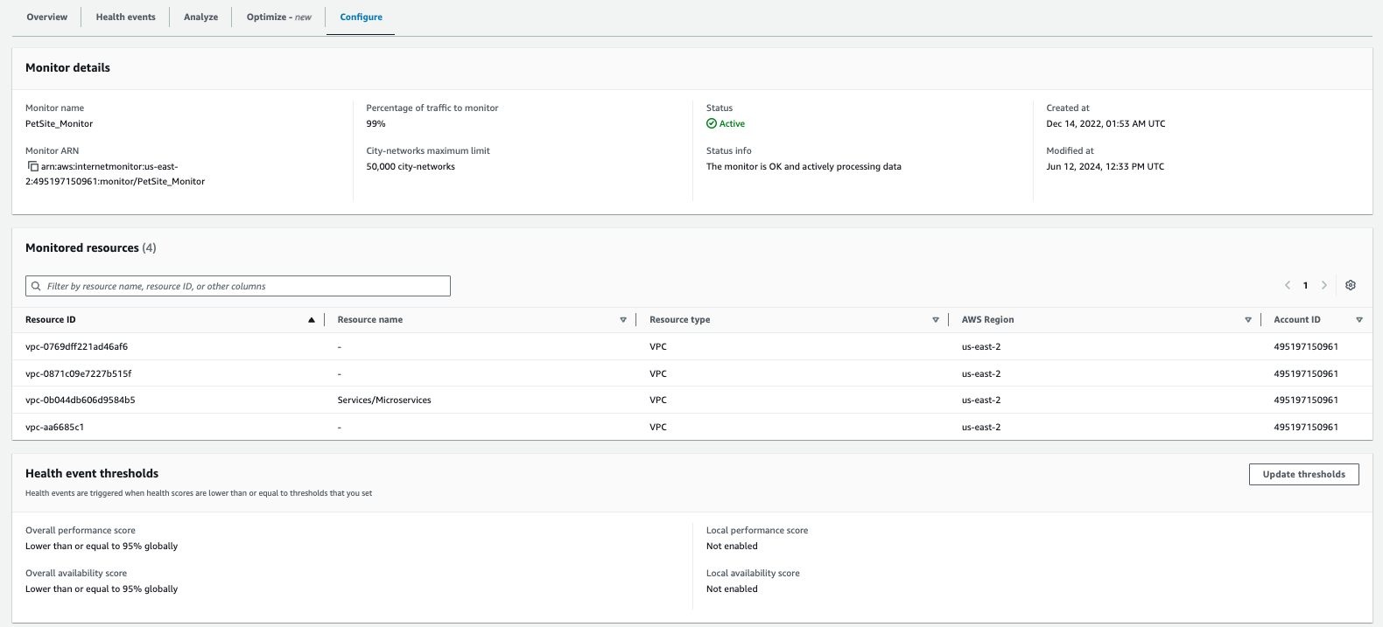Click VPC type in Services/Microservices row

(x=658, y=400)
